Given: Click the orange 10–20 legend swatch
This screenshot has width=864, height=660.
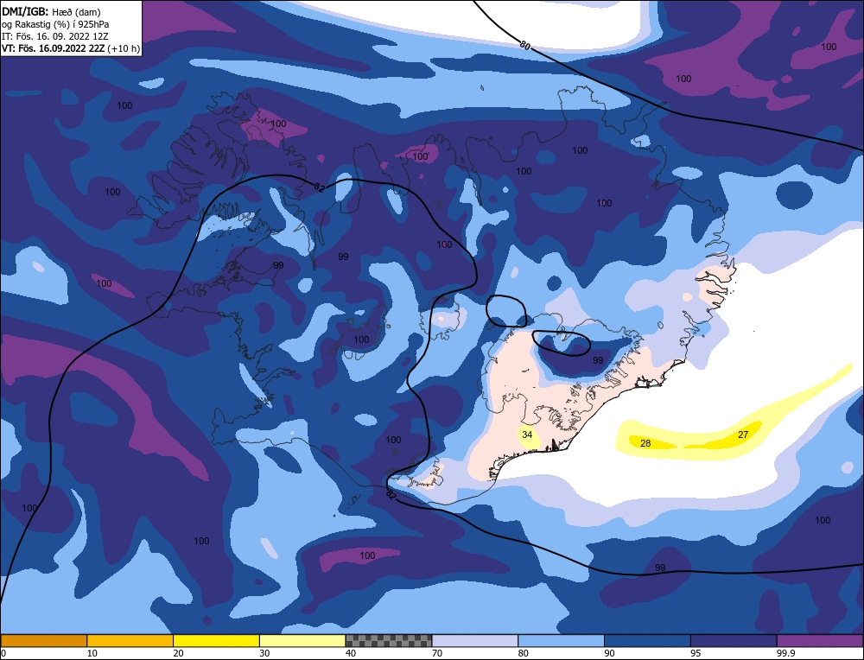Looking at the screenshot, I should click(x=130, y=641).
